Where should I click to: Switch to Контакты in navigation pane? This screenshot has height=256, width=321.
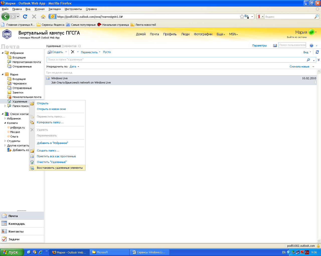[22, 231]
